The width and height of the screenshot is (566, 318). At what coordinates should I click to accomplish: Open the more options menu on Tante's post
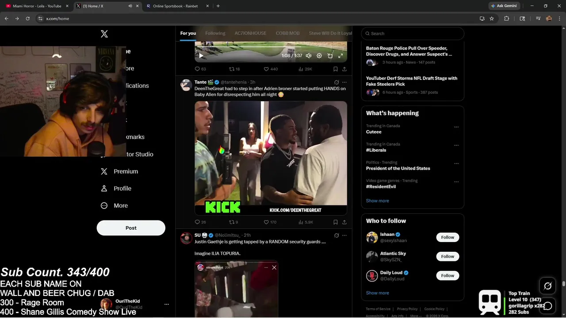pyautogui.click(x=344, y=82)
